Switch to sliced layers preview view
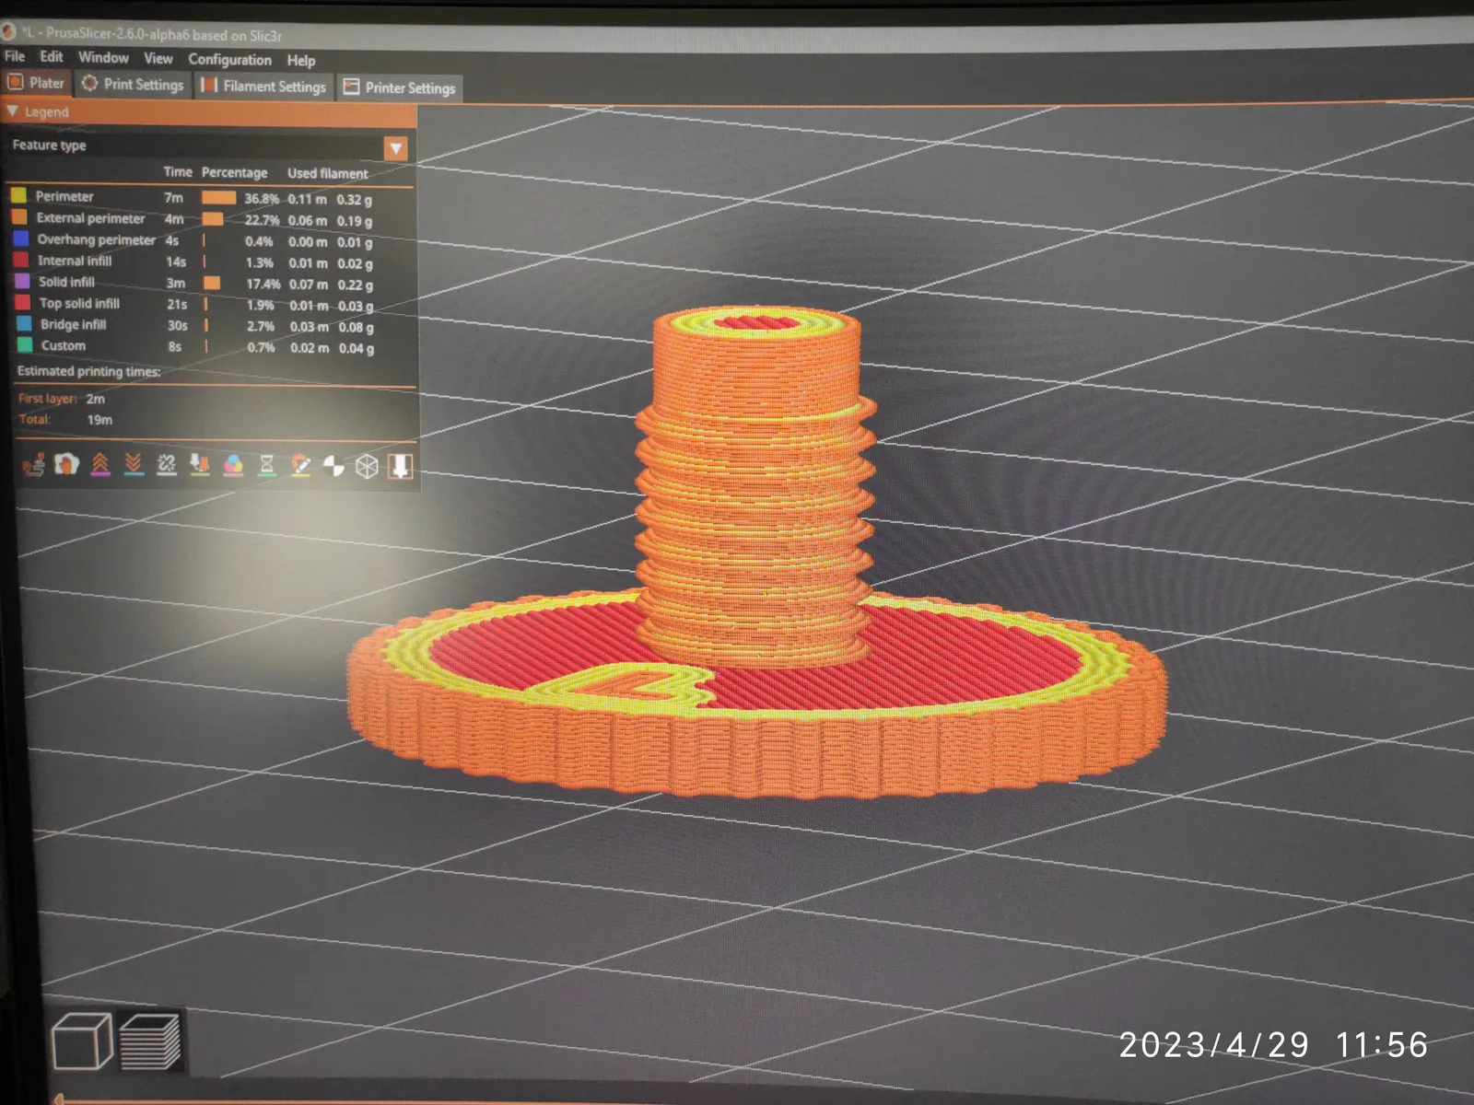This screenshot has height=1105, width=1474. [x=149, y=1042]
